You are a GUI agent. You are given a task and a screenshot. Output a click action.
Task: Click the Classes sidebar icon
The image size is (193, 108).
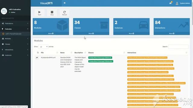click(3, 44)
